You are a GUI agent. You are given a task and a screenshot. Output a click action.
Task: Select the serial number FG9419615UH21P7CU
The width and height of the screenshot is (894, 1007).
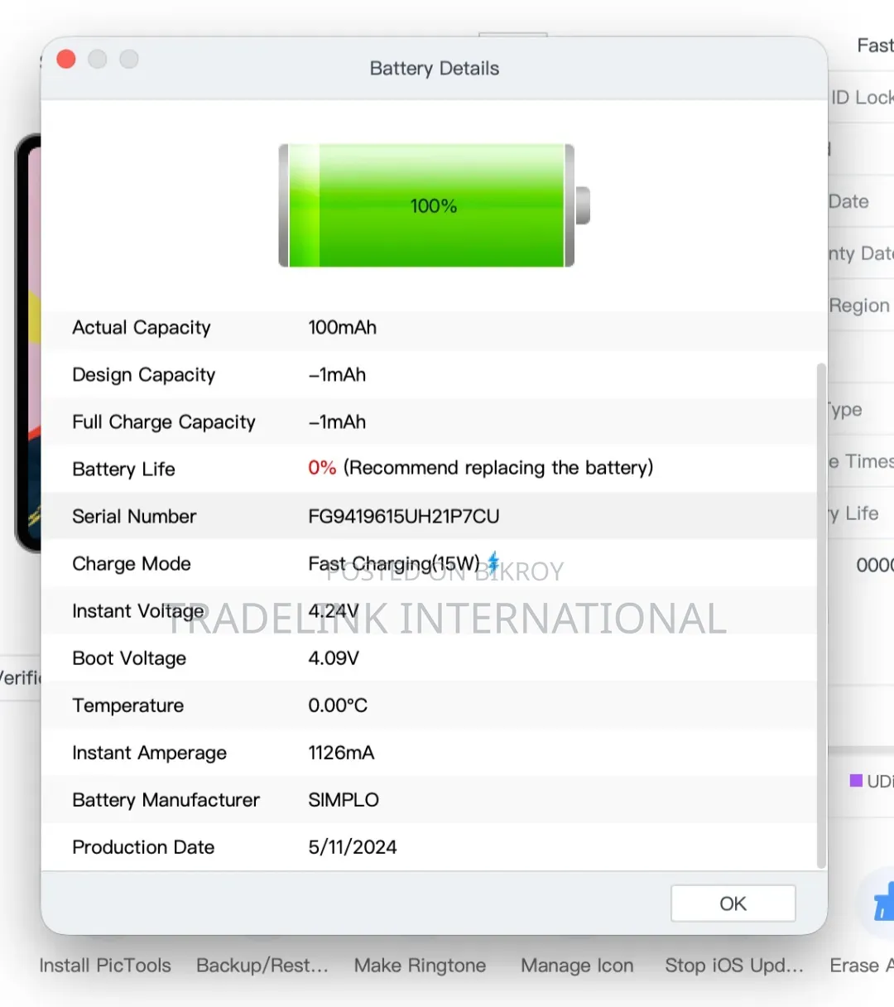404,517
